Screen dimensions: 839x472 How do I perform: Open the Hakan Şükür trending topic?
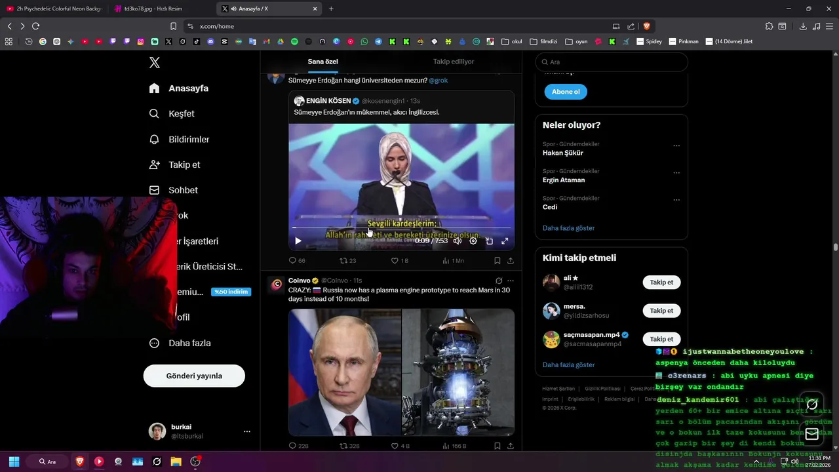pos(562,153)
